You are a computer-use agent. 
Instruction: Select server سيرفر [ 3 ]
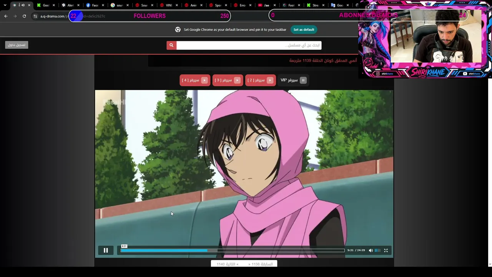click(228, 80)
